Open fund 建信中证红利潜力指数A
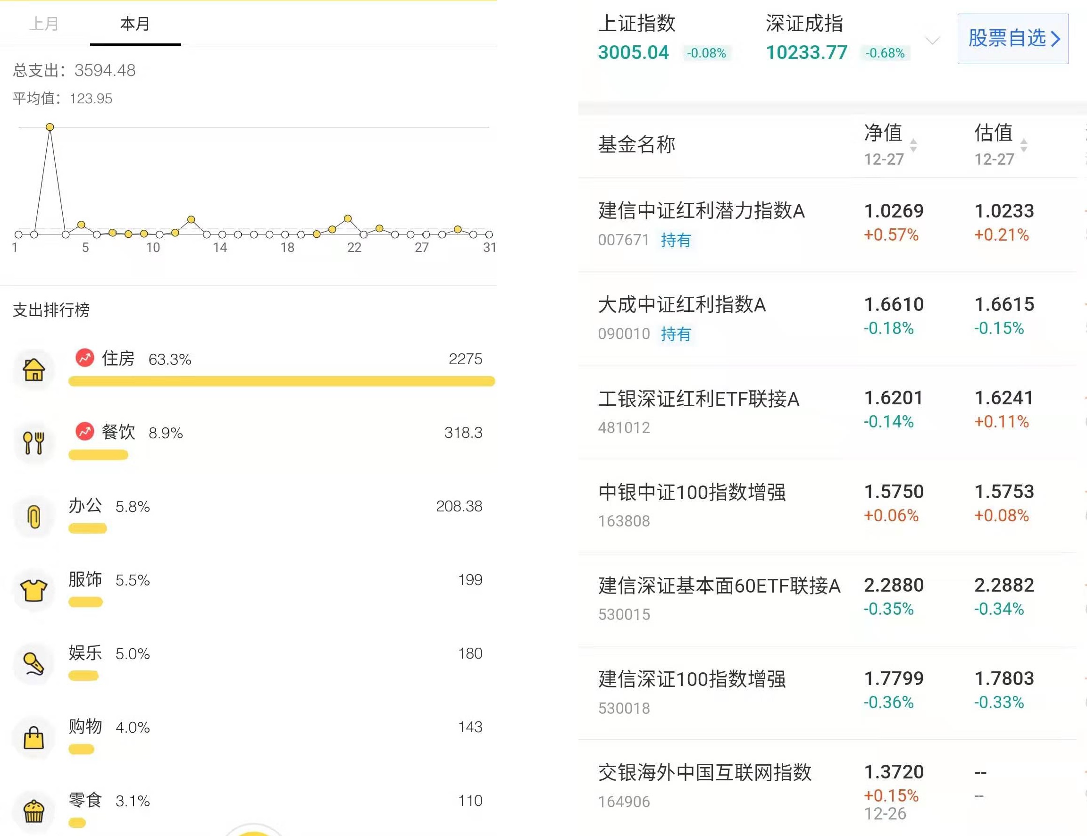This screenshot has width=1087, height=836. click(702, 211)
